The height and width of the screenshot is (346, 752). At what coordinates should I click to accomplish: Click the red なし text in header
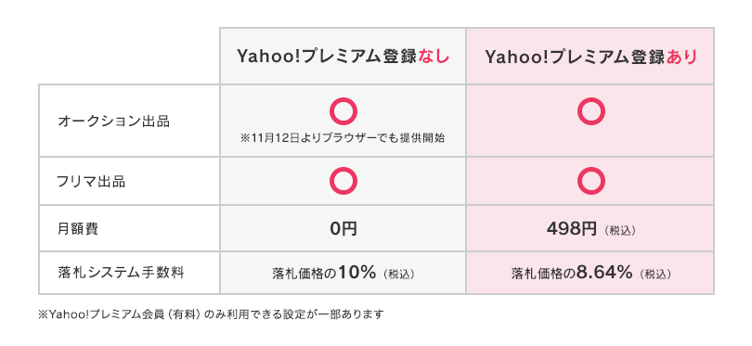click(x=434, y=57)
